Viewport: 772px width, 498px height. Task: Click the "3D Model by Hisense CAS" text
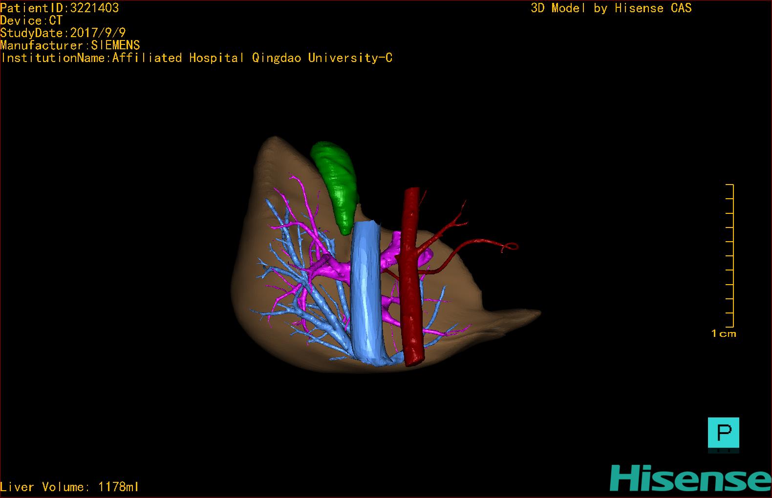point(611,8)
